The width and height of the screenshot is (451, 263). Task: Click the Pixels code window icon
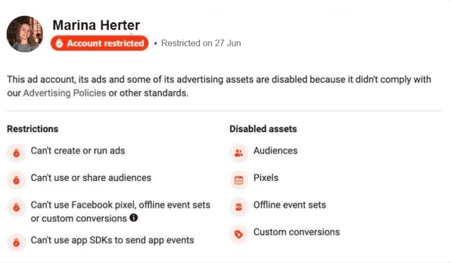click(x=238, y=180)
